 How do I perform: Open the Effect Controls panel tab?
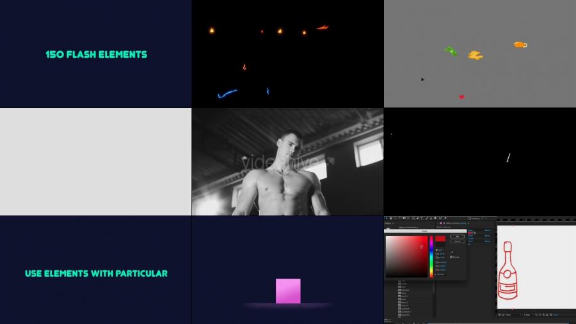(453, 223)
